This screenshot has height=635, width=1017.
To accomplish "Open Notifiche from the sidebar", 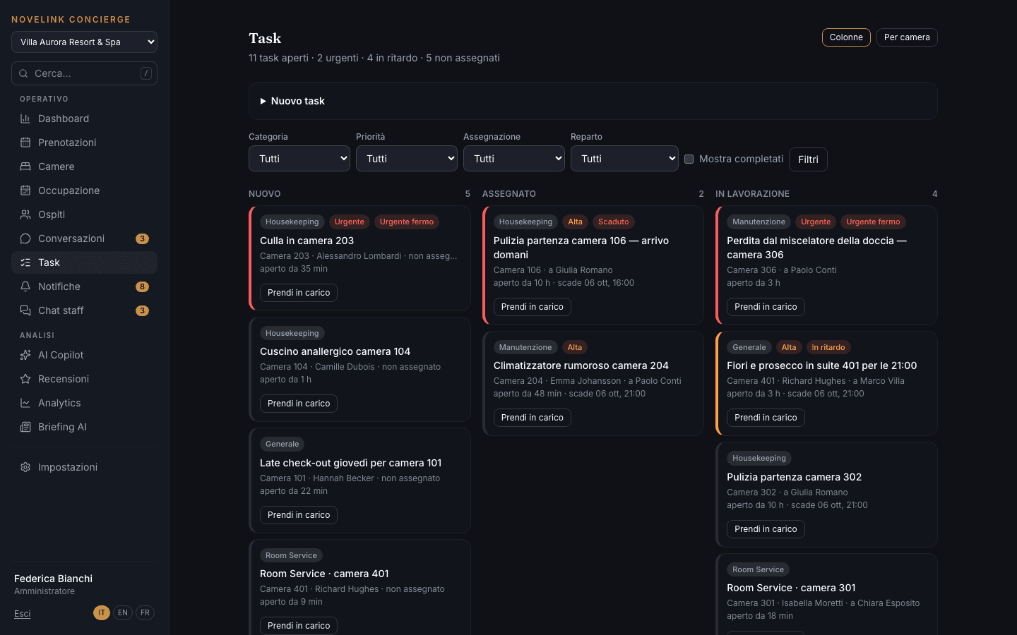I will point(84,286).
